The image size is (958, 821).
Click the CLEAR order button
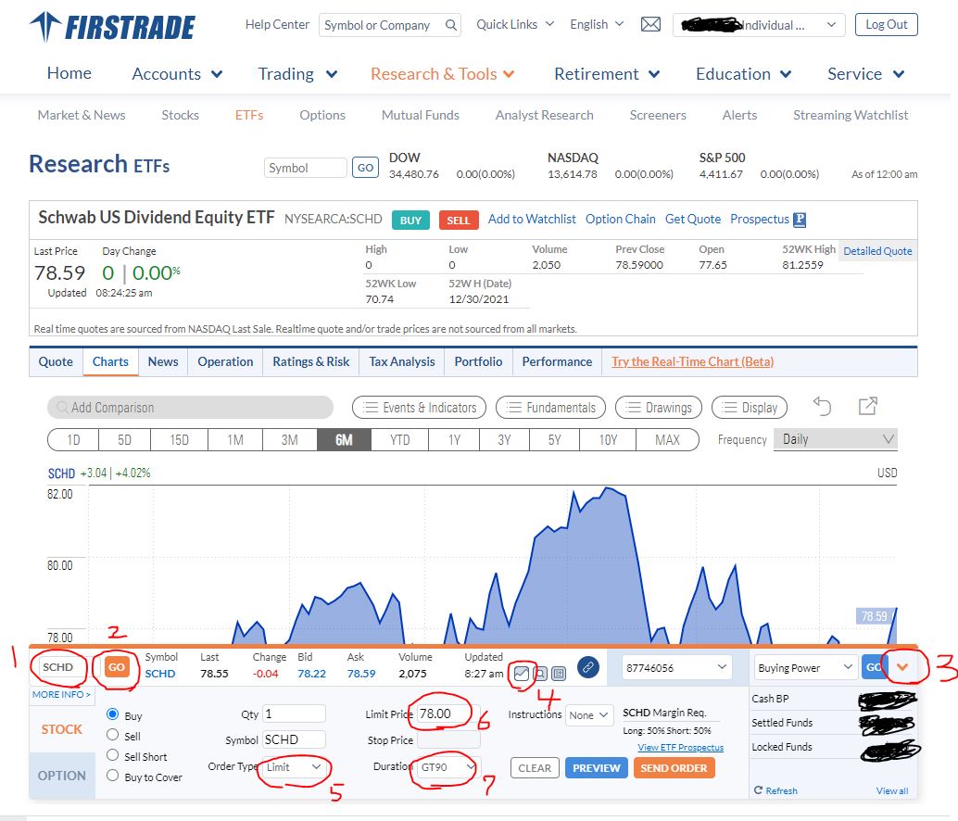coord(535,768)
